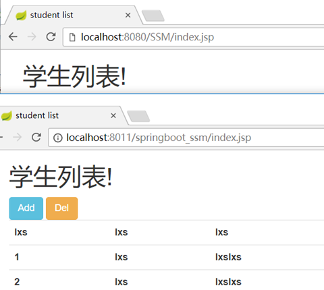324x290 pixels.
Task: Reload the springboot_ssm page
Action: (36, 137)
